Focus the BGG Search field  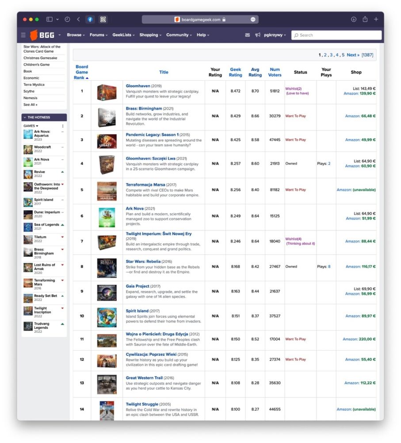click(336, 35)
